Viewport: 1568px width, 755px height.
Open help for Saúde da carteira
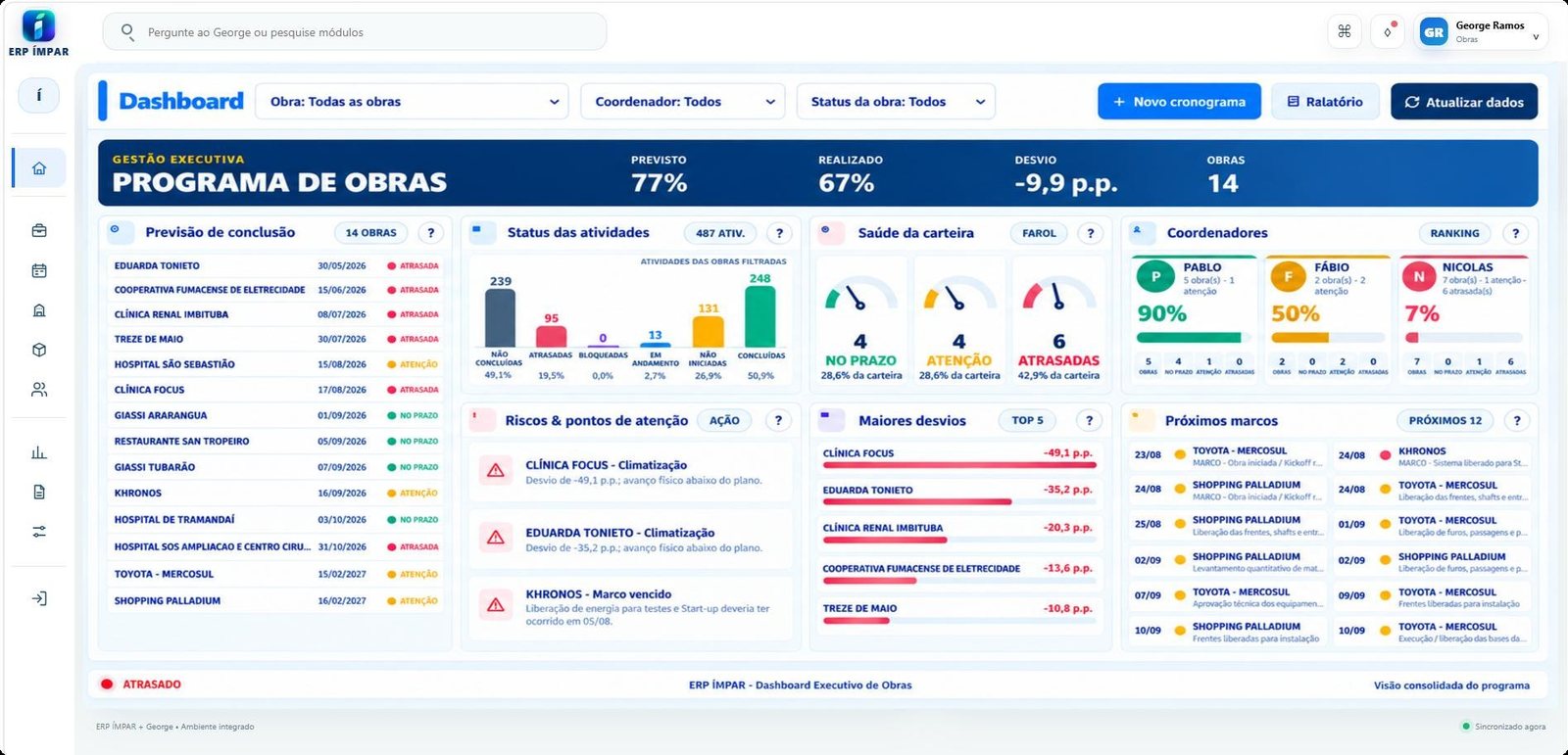(1090, 233)
